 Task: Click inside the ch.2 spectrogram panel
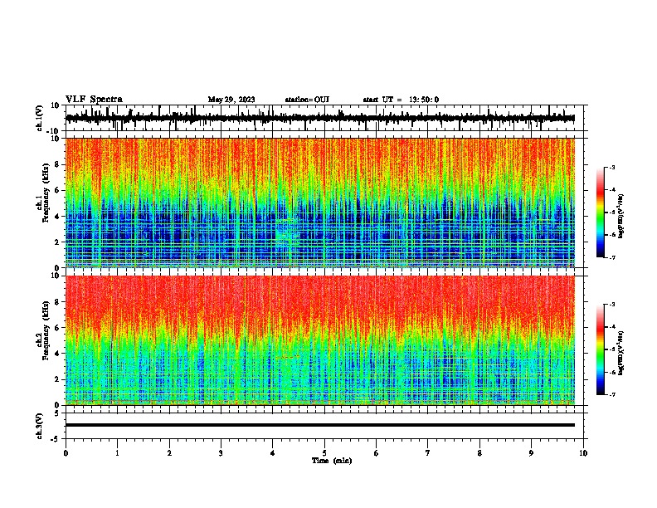pos(320,340)
